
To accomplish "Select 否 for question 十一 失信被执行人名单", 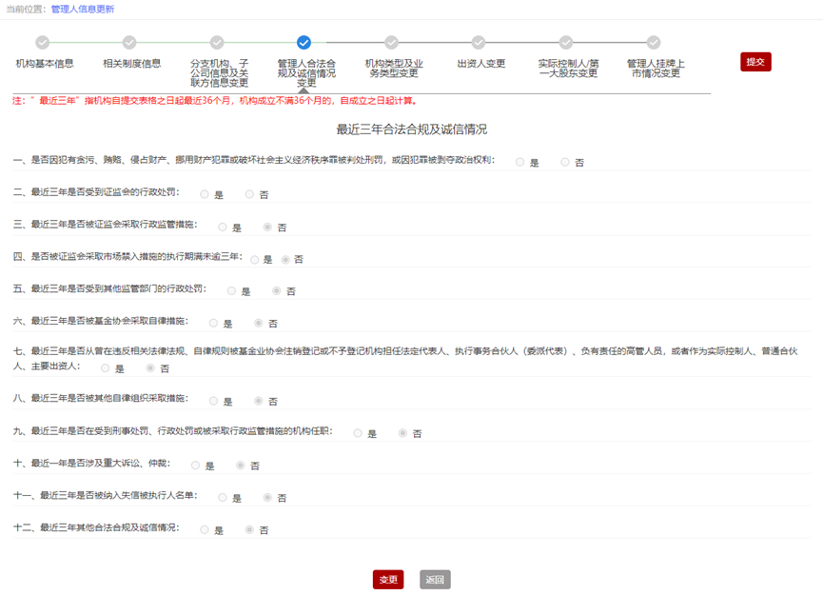I will [x=267, y=497].
